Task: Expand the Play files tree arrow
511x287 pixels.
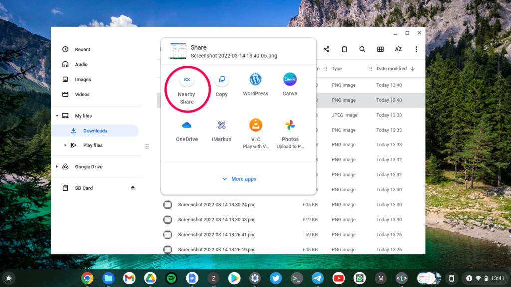Action: [65, 145]
